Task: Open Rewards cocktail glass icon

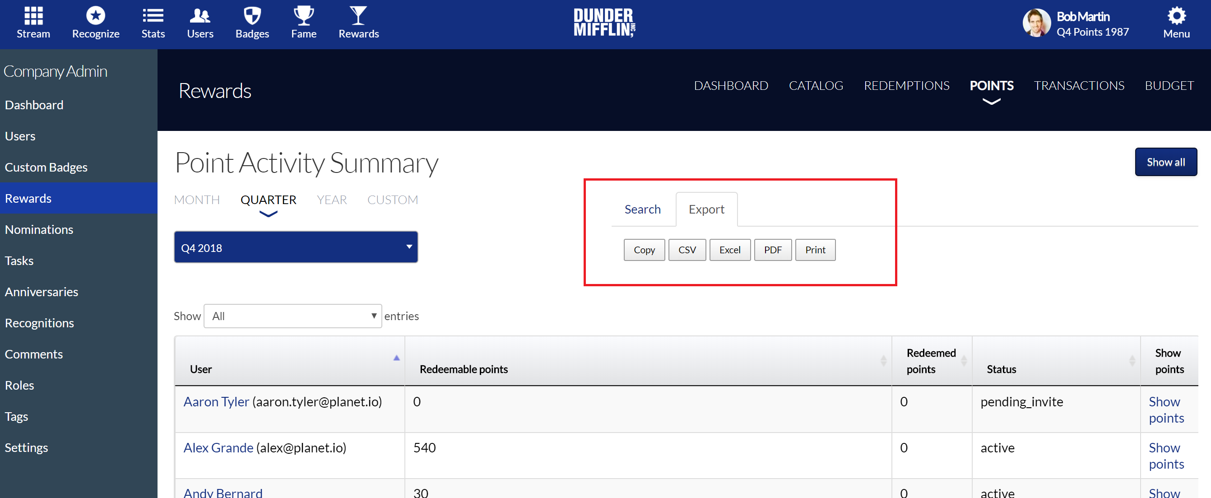Action: (358, 16)
